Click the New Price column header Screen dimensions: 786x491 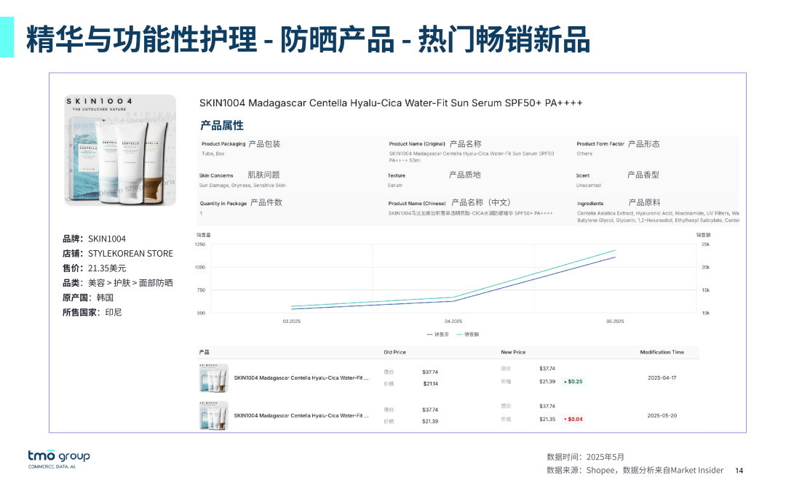[x=513, y=352]
